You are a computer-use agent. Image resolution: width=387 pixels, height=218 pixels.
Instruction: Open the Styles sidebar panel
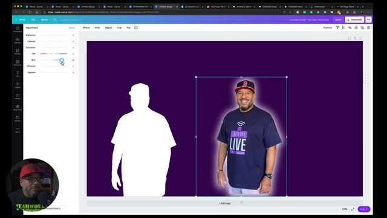(x=18, y=85)
